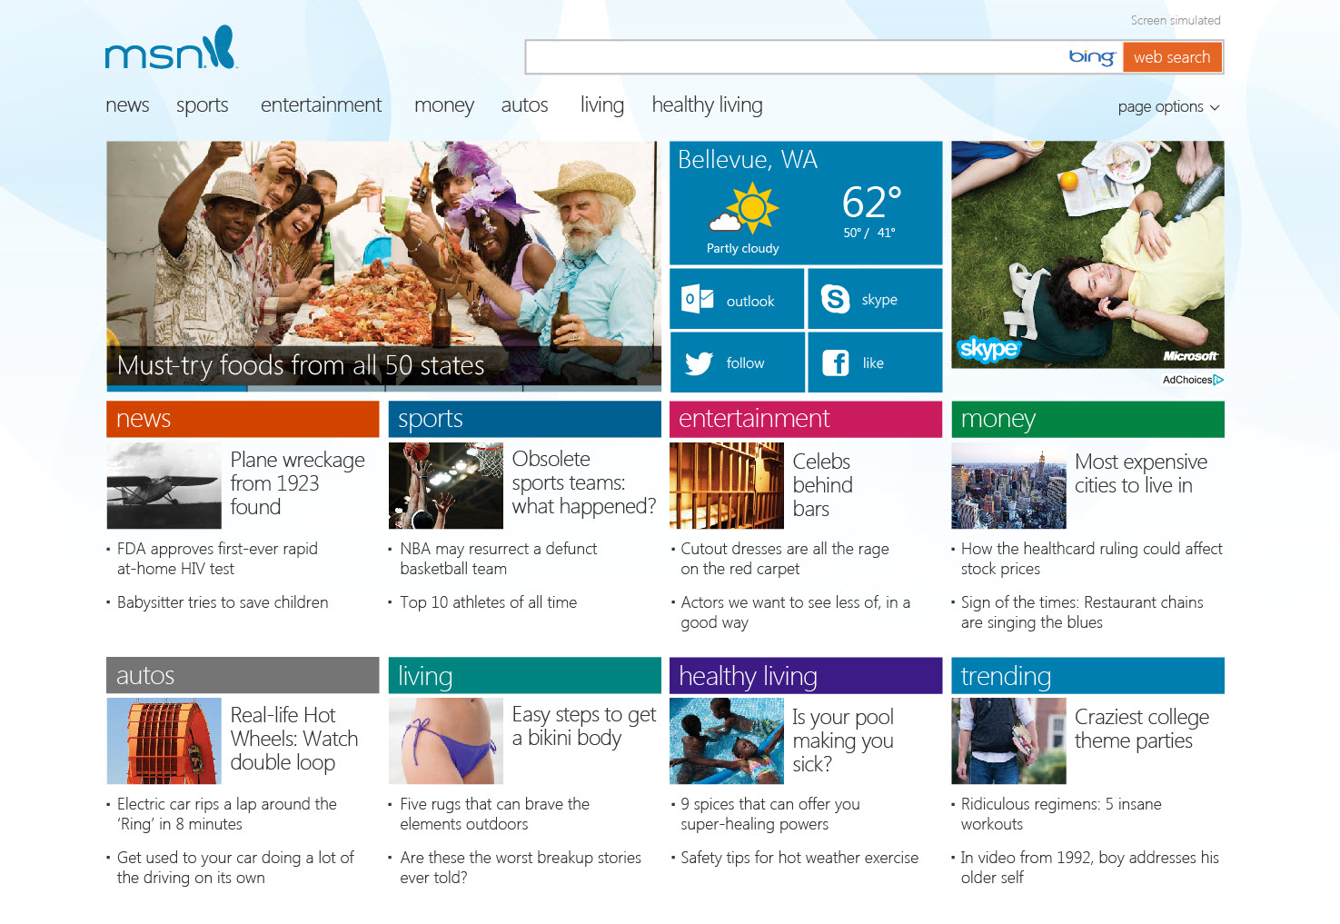The width and height of the screenshot is (1340, 924).
Task: Click the Bellevue, WA weather tile
Action: tap(806, 203)
